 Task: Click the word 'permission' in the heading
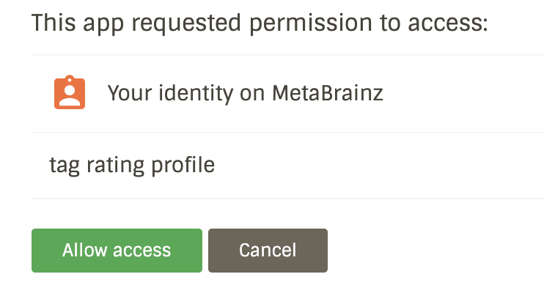click(311, 23)
